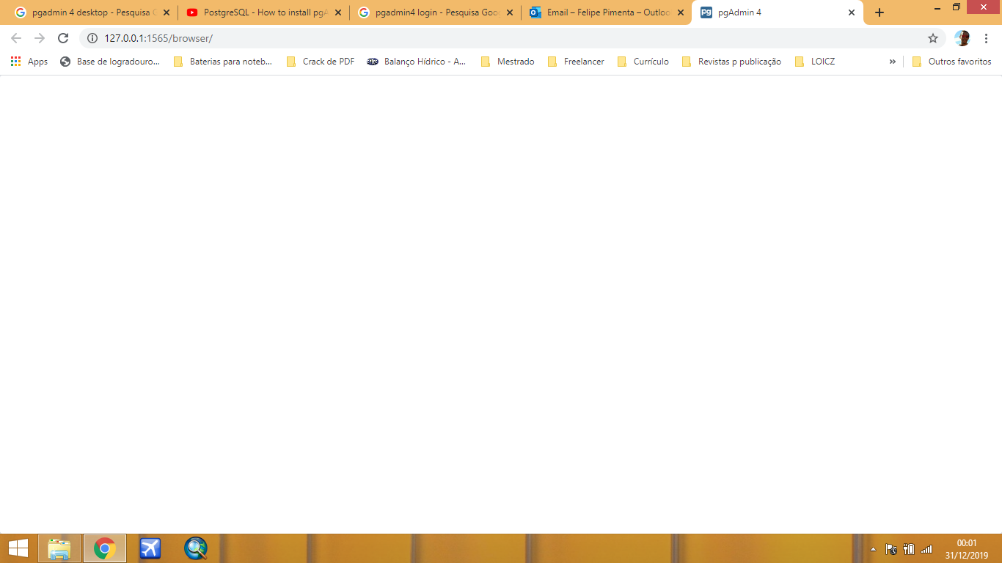Bookmark this page with the star icon
The width and height of the screenshot is (1002, 563).
(933, 38)
